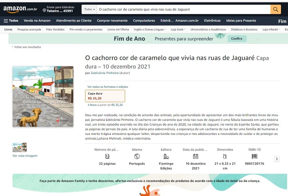Click the dimensions icon
The image size is (288, 196).
point(225,156)
